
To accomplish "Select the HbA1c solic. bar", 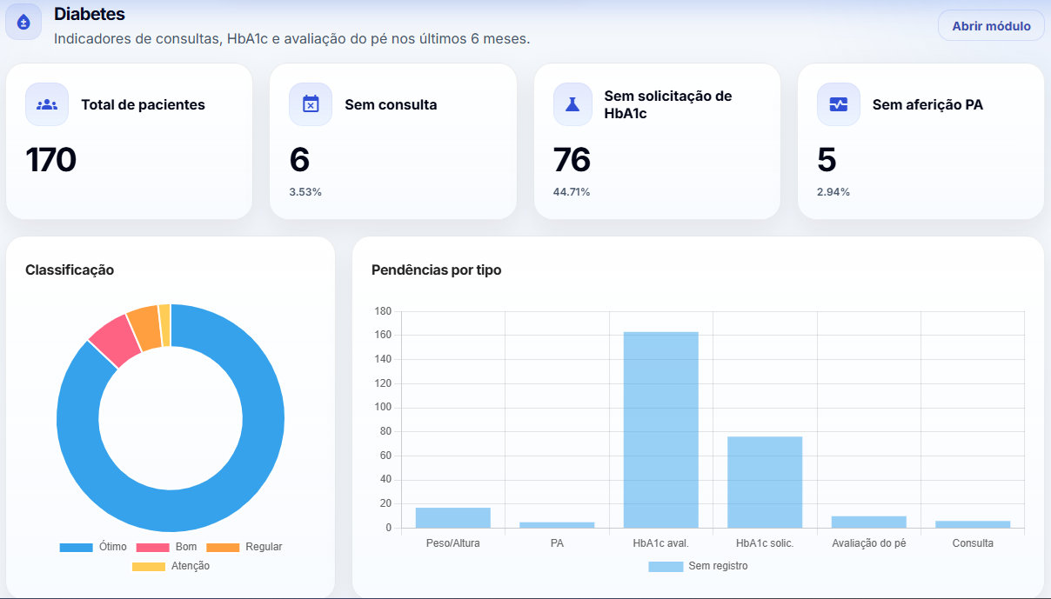I will click(x=764, y=482).
